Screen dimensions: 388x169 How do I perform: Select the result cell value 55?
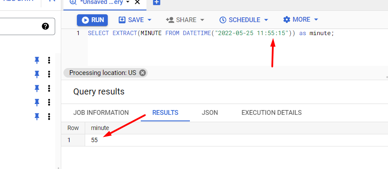94,140
